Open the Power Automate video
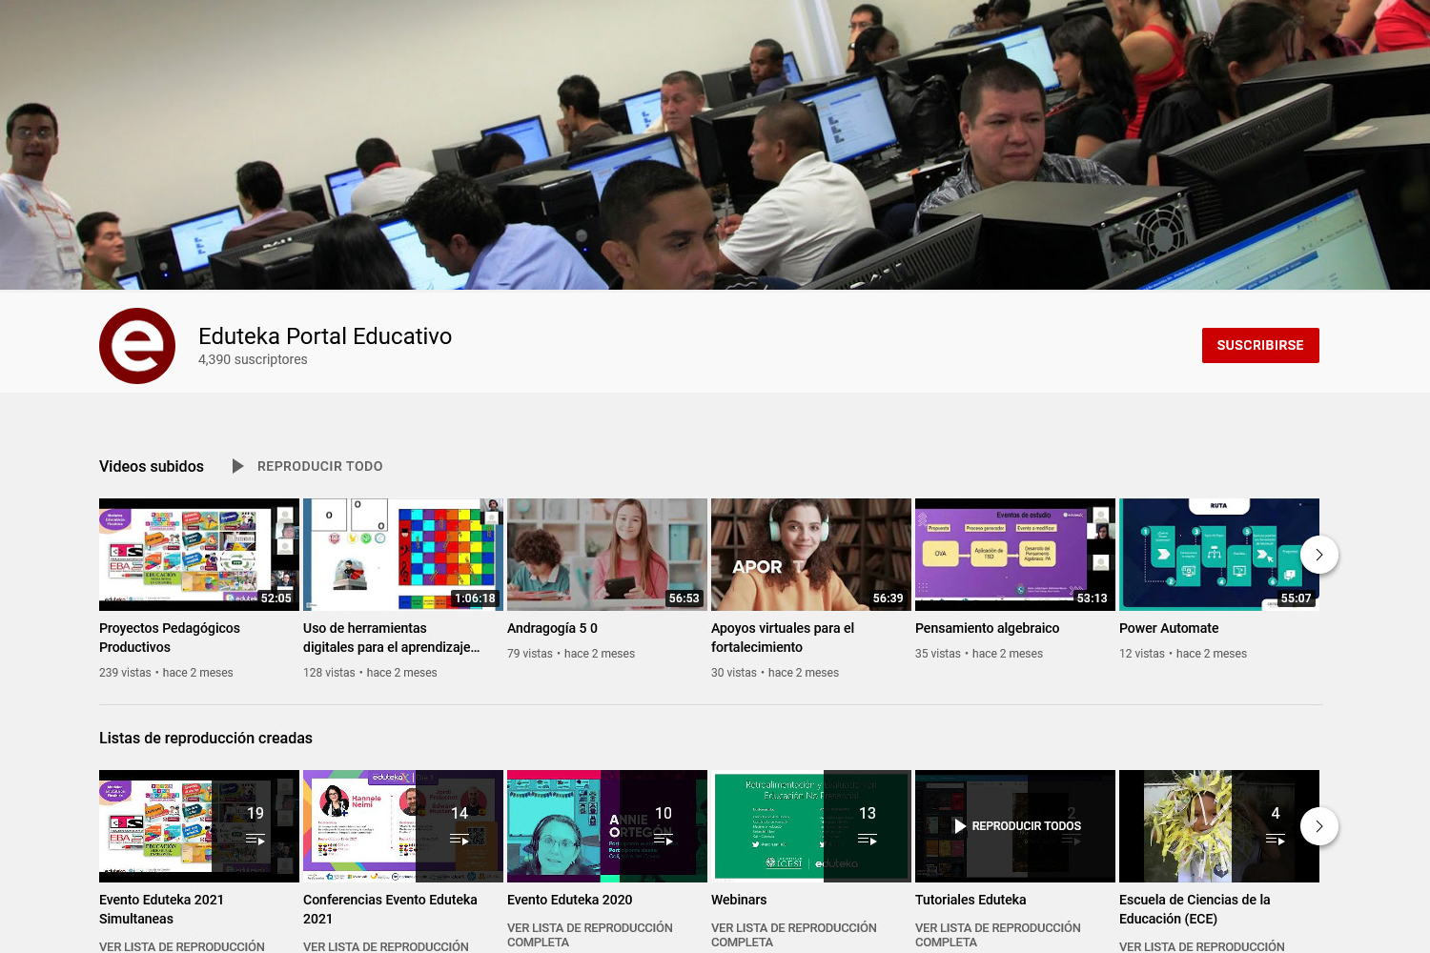This screenshot has height=953, width=1430. click(x=1169, y=628)
